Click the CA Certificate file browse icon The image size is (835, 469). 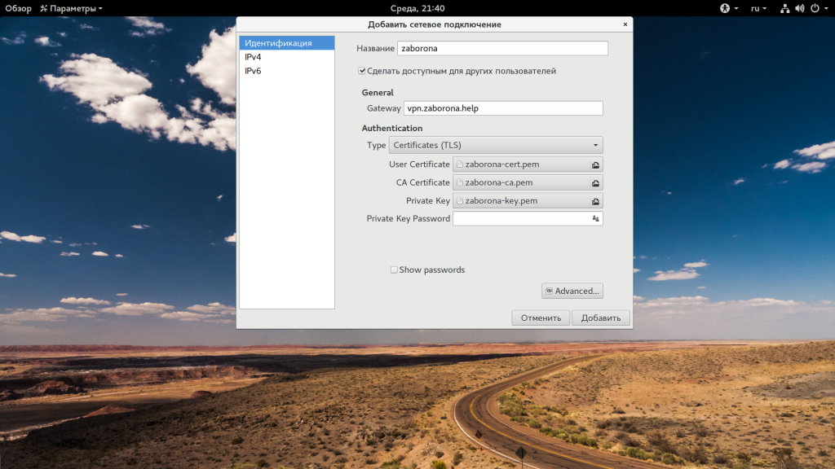tap(596, 183)
